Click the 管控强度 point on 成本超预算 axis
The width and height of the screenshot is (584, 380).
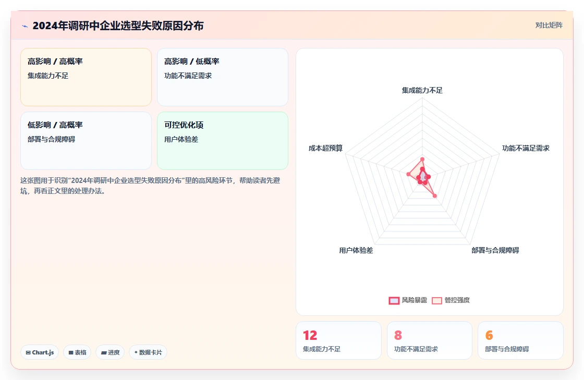click(409, 174)
